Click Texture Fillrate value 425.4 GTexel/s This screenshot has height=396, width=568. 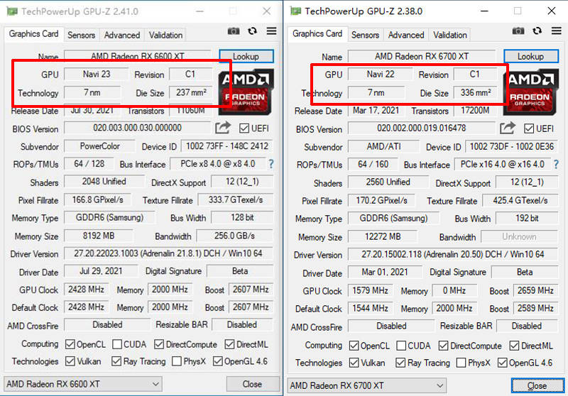click(520, 201)
